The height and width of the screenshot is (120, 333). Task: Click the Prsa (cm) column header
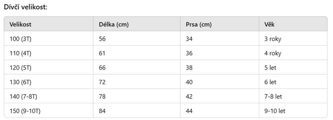coord(199,25)
